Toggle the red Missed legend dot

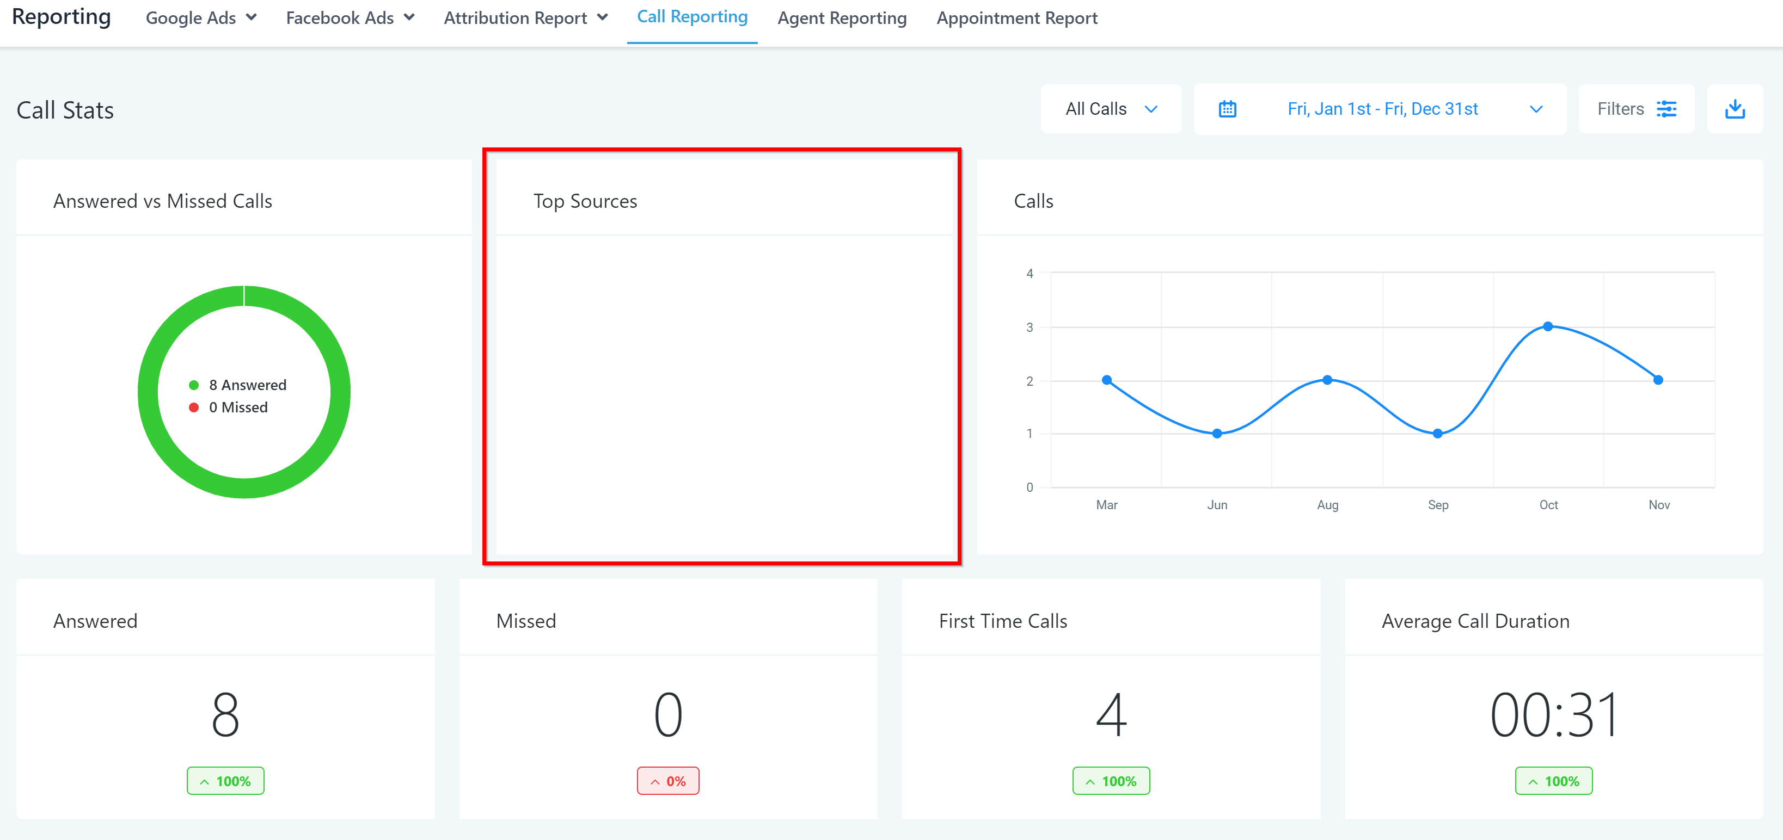194,407
